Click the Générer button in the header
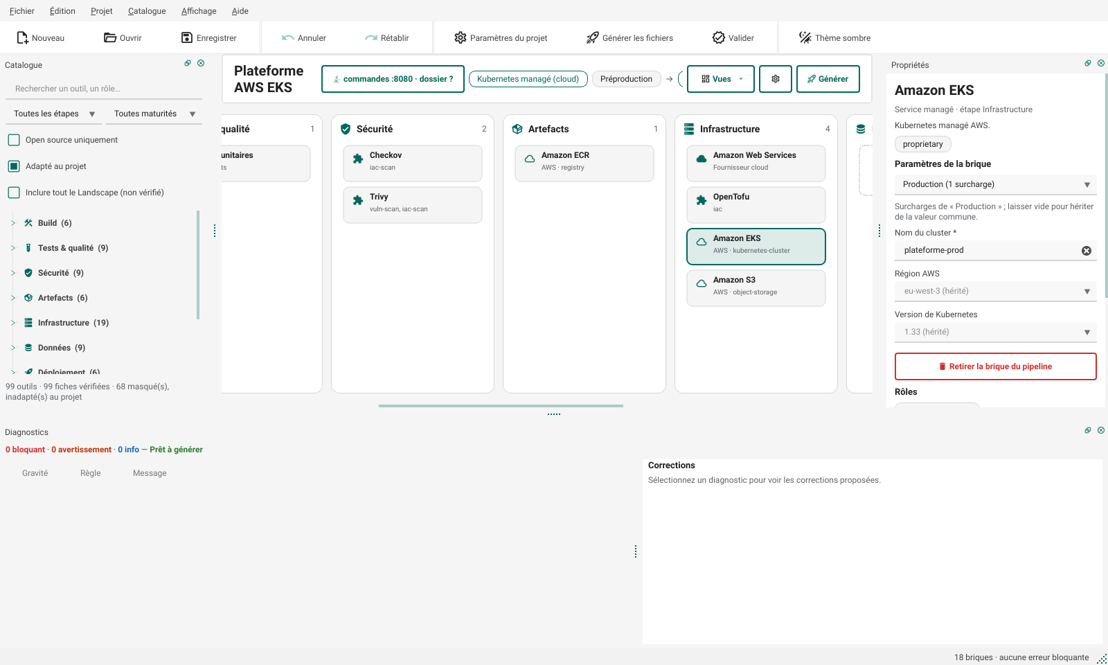Viewport: 1108px width, 665px height. pyautogui.click(x=828, y=79)
